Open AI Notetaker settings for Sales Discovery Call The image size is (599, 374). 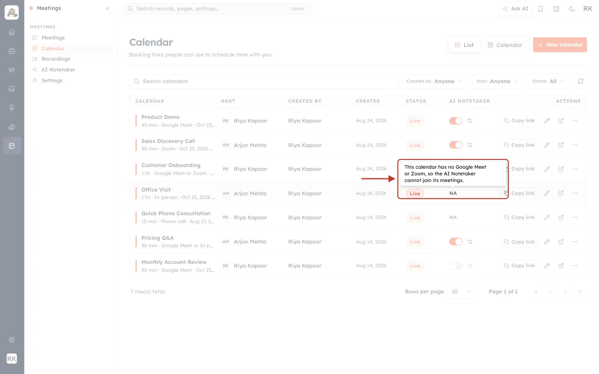(x=470, y=145)
